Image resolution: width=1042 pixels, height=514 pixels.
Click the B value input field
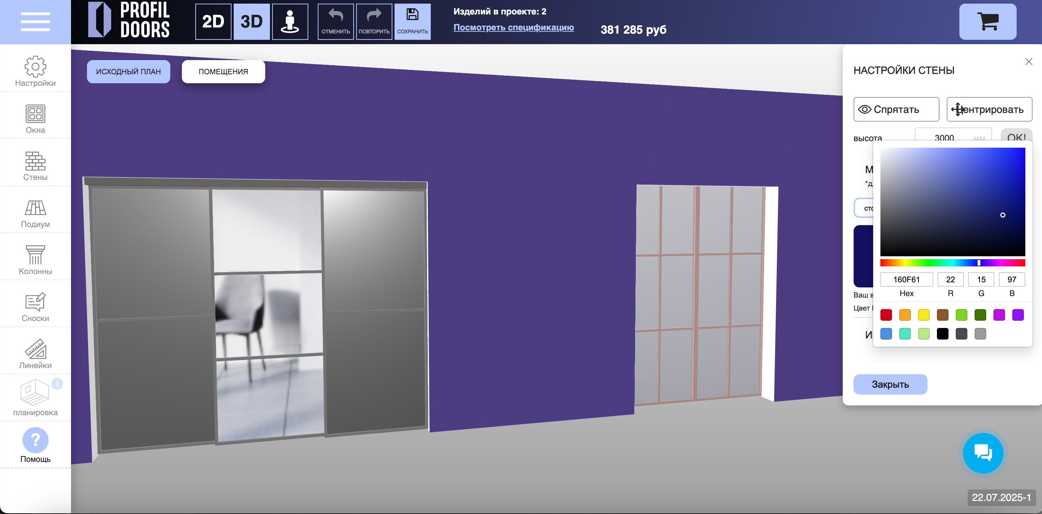(1012, 279)
